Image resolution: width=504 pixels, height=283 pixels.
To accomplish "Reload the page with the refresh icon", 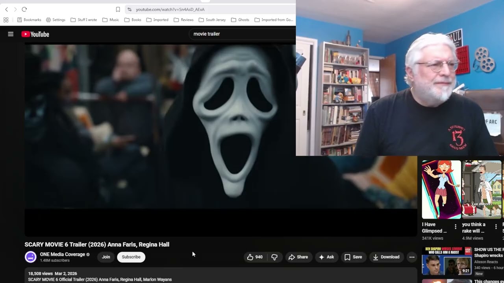I will point(24,9).
